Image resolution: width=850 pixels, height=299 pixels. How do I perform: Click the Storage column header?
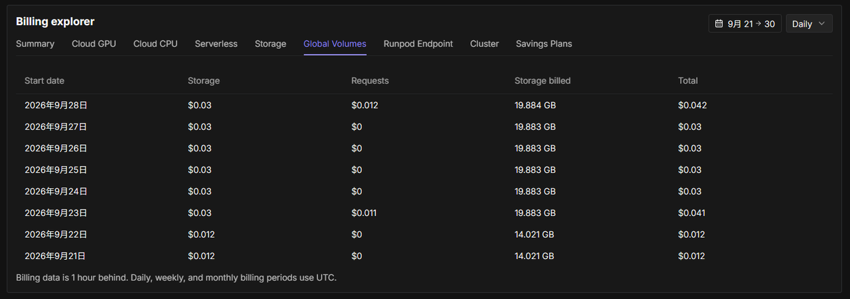coord(204,80)
